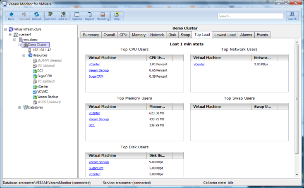Expand the Datastores tree node
The width and height of the screenshot is (304, 188).
coord(19,107)
